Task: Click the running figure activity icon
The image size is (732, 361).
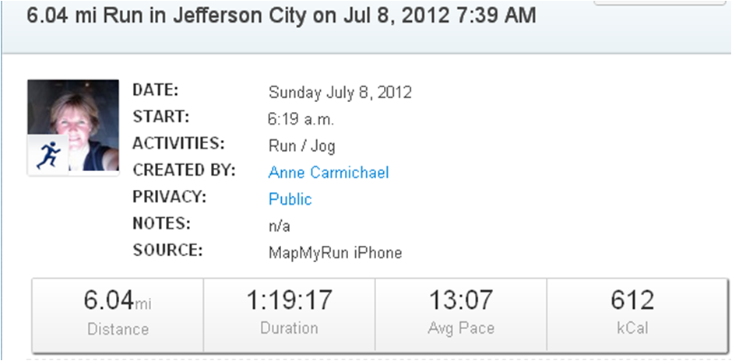Action: [48, 154]
